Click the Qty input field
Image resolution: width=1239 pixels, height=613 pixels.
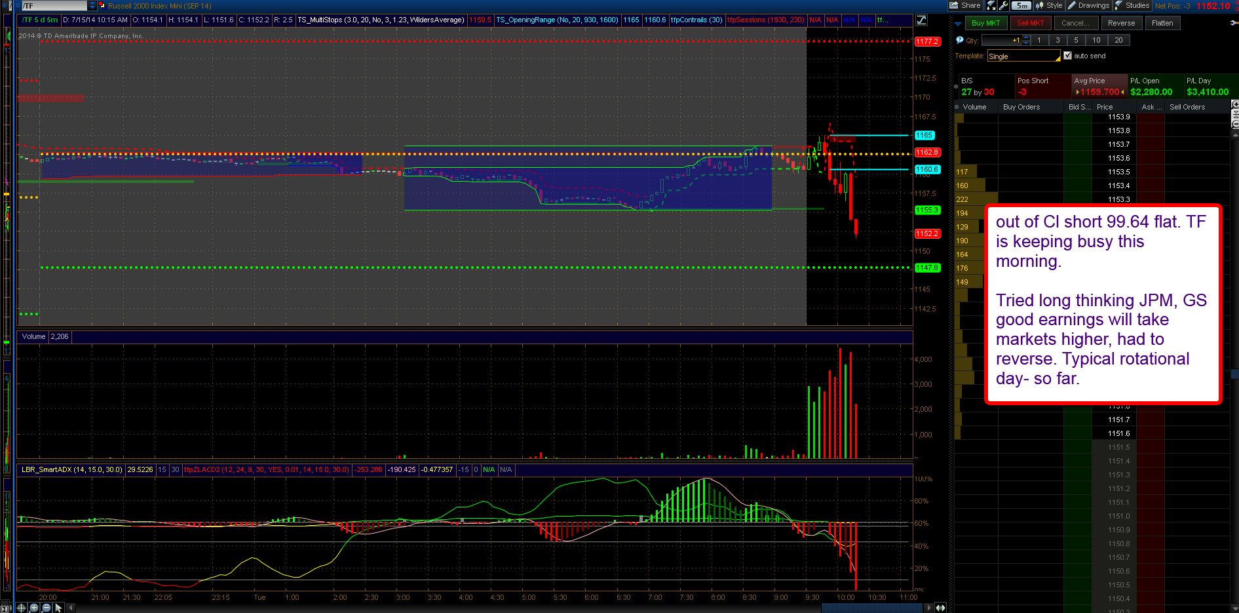tap(1001, 40)
